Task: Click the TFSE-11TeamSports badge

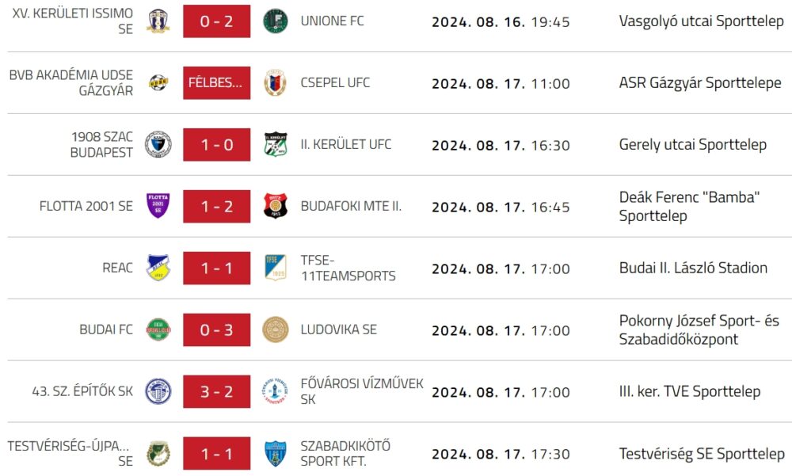Action: [x=276, y=268]
